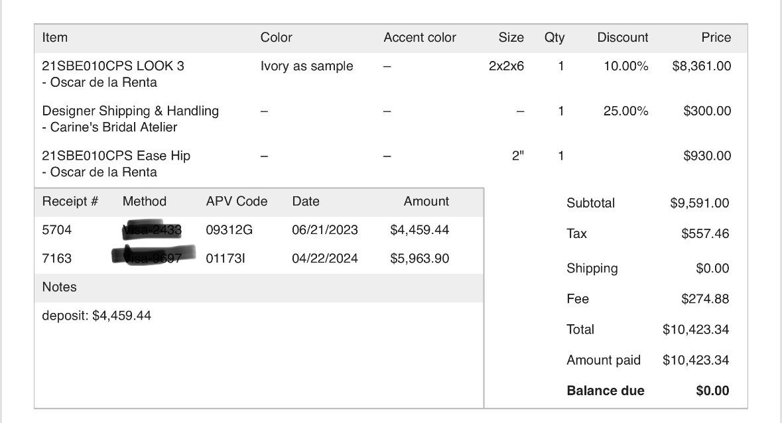Select receipt number 5704
The image size is (782, 423).
point(57,229)
